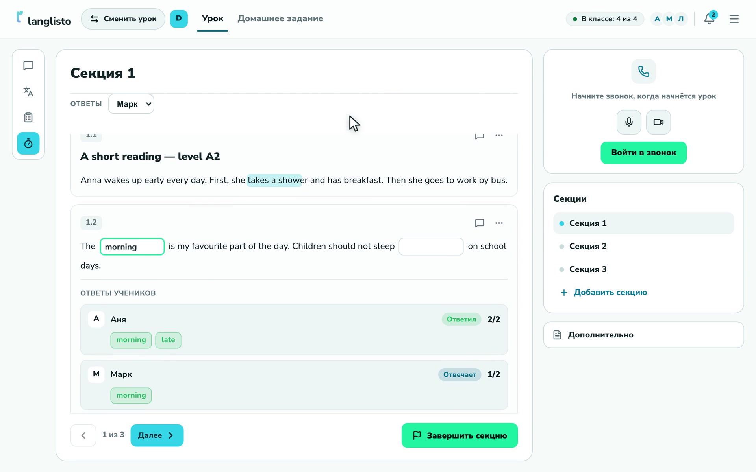This screenshot has width=756, height=472.
Task: Open the hamburger menu at top right
Action: pyautogui.click(x=734, y=19)
